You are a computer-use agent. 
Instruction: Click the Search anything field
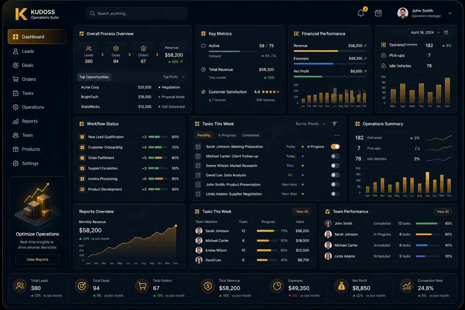pyautogui.click(x=136, y=13)
